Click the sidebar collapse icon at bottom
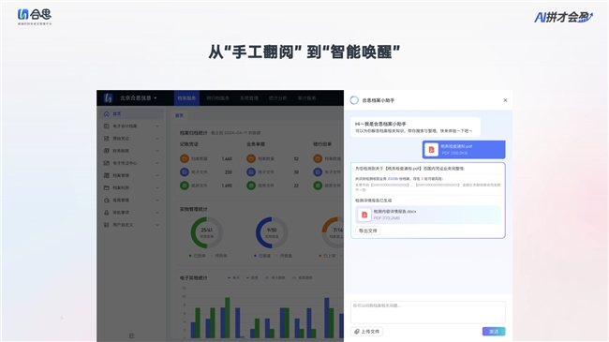The image size is (609, 342). (x=131, y=335)
